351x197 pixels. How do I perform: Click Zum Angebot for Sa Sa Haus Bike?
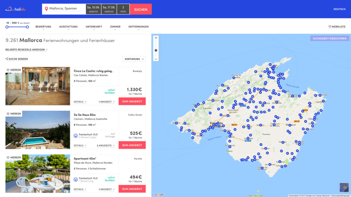[x=132, y=145]
